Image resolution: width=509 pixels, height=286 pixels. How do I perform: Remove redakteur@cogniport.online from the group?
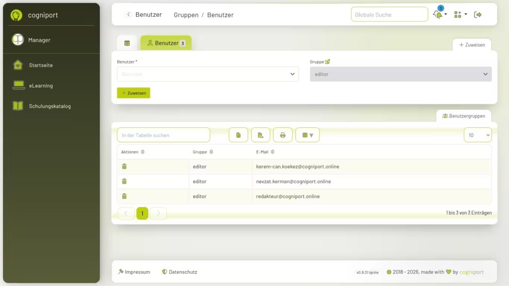click(124, 196)
